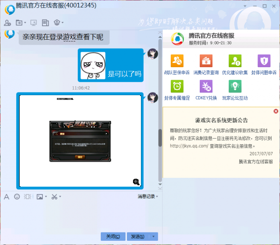Click the 是可以了吗 message text
280x245 pixels.
(x=125, y=74)
